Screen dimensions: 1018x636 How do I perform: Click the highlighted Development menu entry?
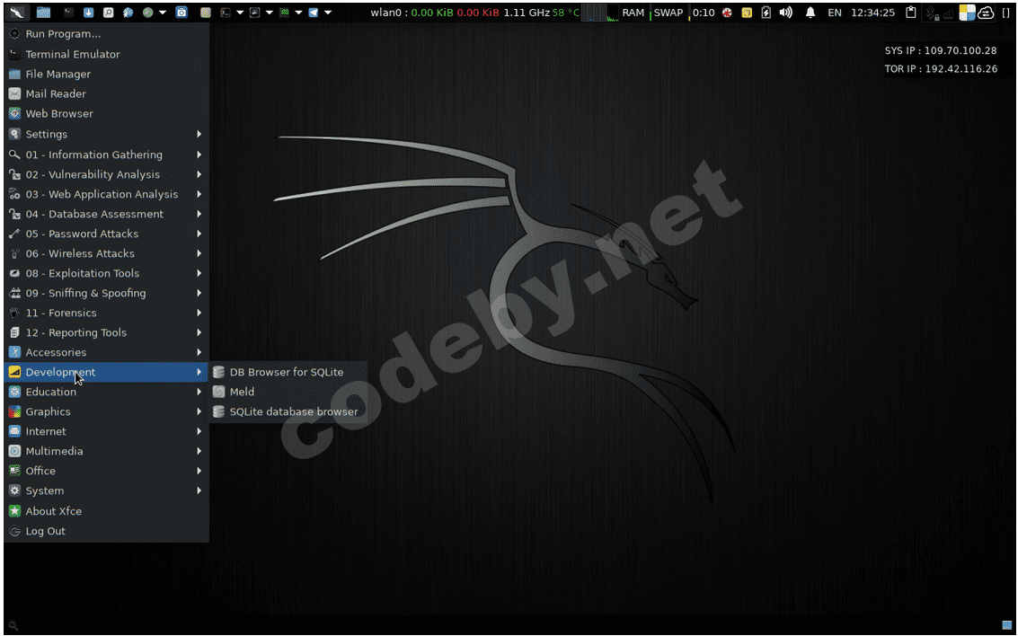107,372
